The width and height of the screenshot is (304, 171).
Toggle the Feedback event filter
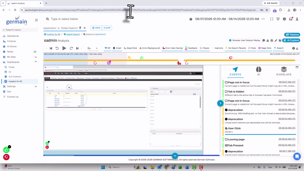click(191, 48)
